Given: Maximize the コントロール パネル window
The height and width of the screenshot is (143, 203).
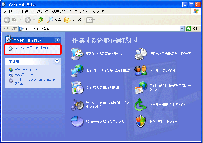Looking at the screenshot, I should click(191, 5).
